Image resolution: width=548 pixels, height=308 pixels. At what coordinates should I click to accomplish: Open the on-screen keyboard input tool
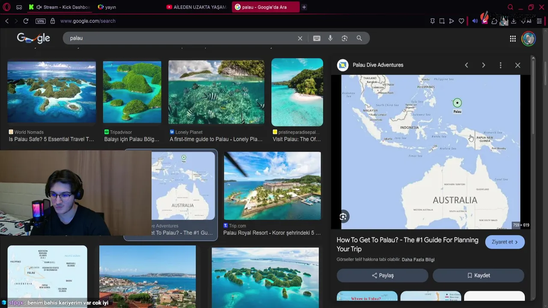(x=316, y=38)
